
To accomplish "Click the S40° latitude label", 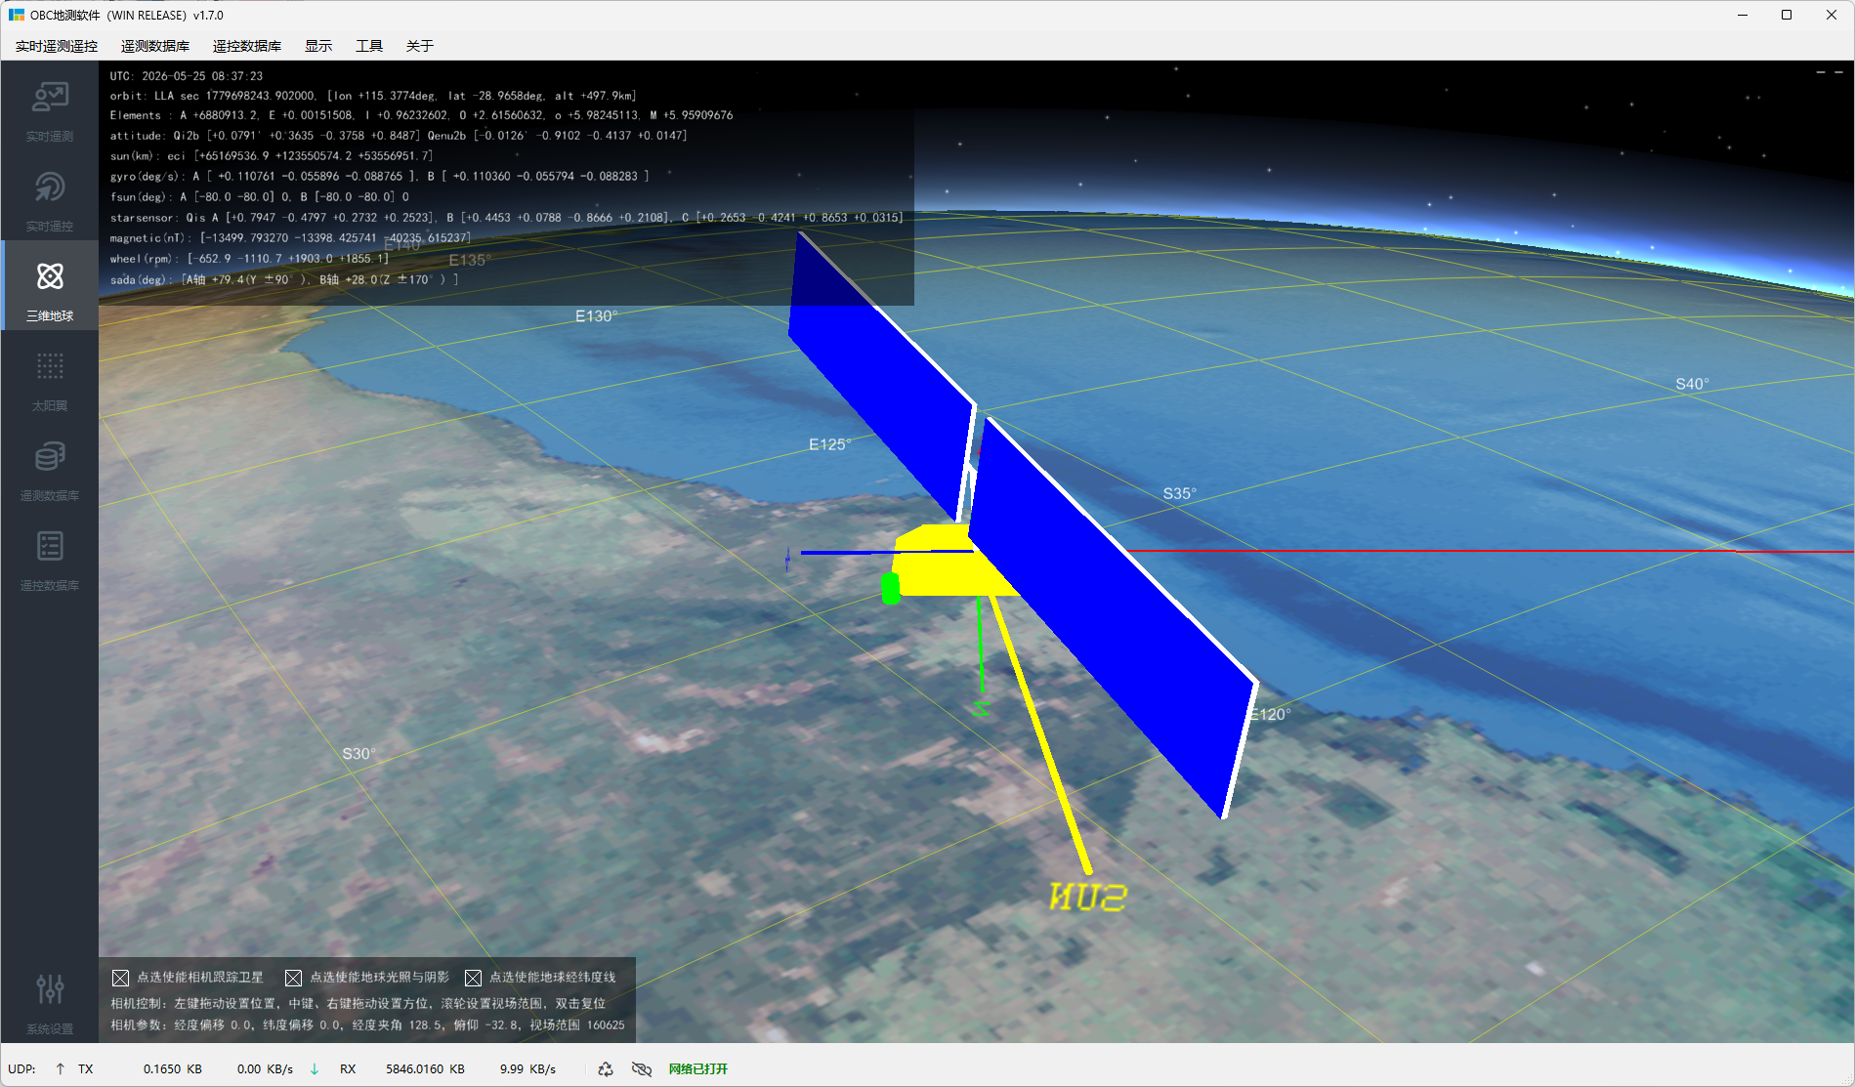I will click(x=1692, y=385).
